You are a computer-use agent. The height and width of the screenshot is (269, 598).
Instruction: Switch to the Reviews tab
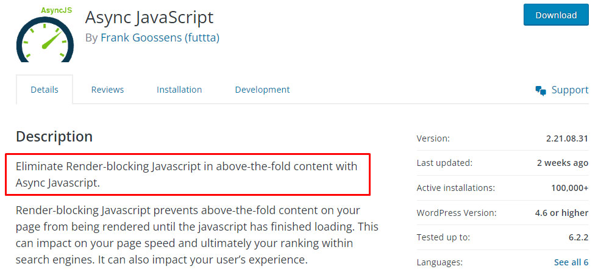pyautogui.click(x=107, y=89)
